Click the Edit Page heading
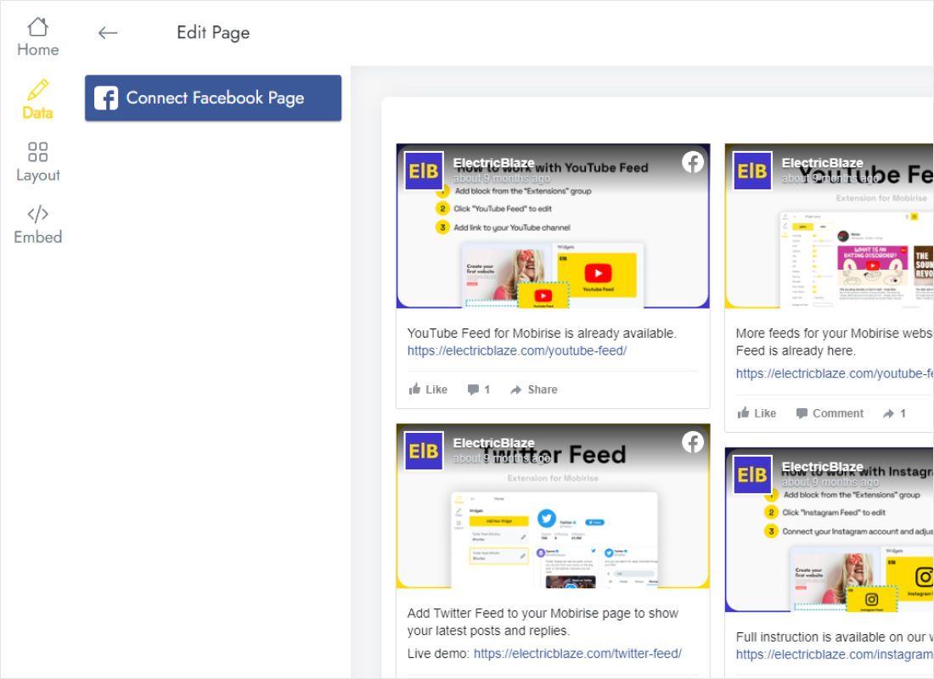The width and height of the screenshot is (934, 679). tap(213, 33)
